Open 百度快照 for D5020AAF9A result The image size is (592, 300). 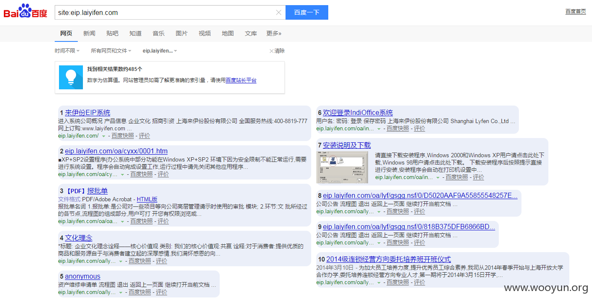click(x=398, y=212)
